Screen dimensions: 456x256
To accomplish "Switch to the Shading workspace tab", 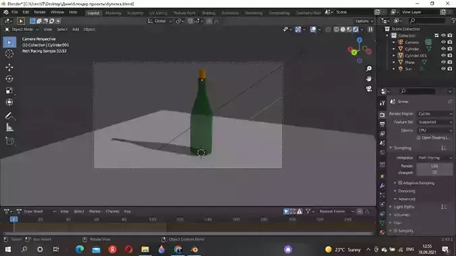I will 208,13.
